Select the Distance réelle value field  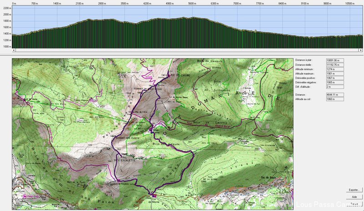click(335, 64)
